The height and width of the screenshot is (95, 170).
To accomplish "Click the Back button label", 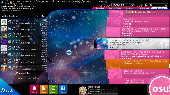I will pyautogui.click(x=9, y=90).
